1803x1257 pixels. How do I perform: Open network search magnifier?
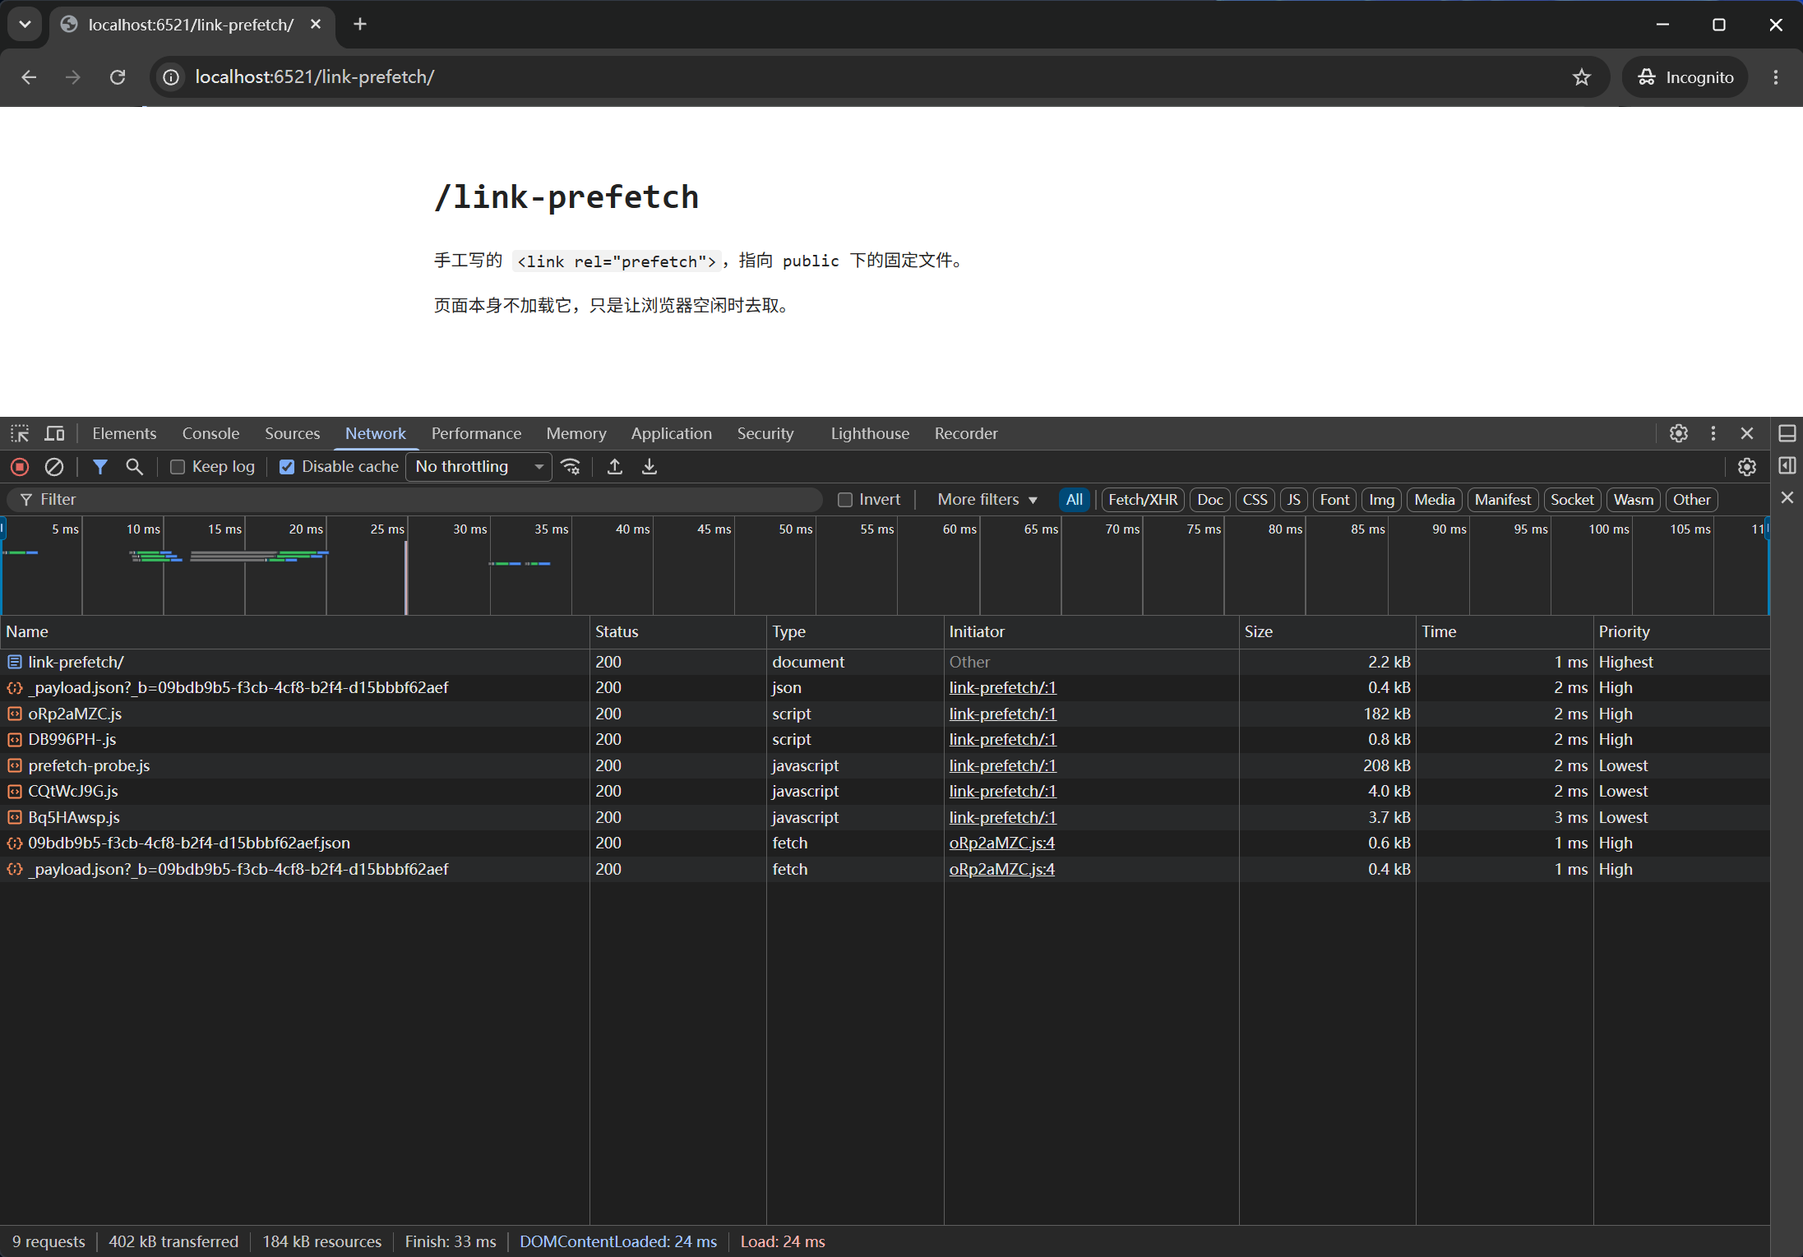pyautogui.click(x=134, y=467)
